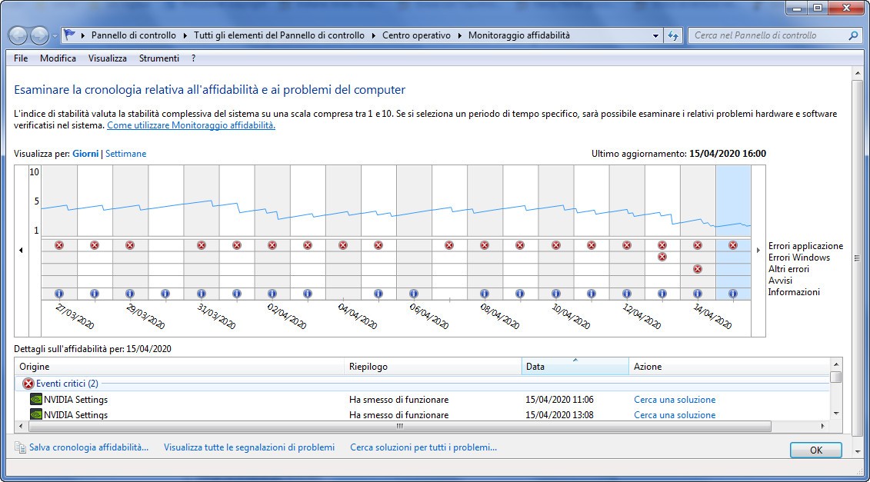Image resolution: width=870 pixels, height=482 pixels.
Task: Click the red critical events icon
Action: (x=28, y=383)
